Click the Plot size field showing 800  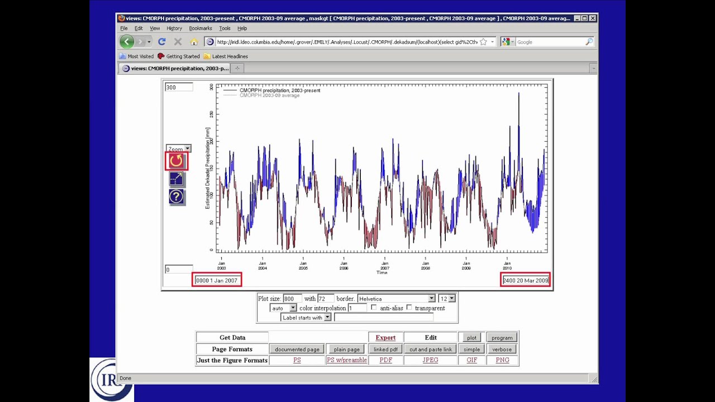pos(292,299)
